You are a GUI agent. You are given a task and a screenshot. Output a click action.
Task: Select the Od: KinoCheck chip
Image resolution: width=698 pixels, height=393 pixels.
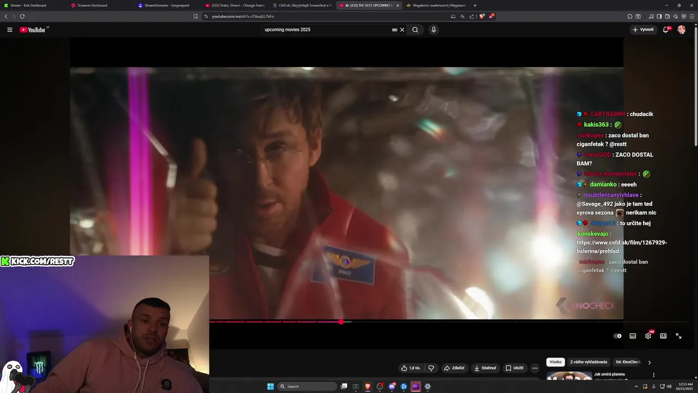[628, 362]
